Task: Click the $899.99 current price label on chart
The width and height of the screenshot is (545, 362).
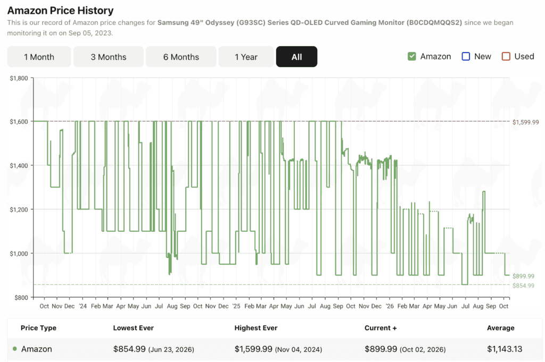Action: pos(524,276)
